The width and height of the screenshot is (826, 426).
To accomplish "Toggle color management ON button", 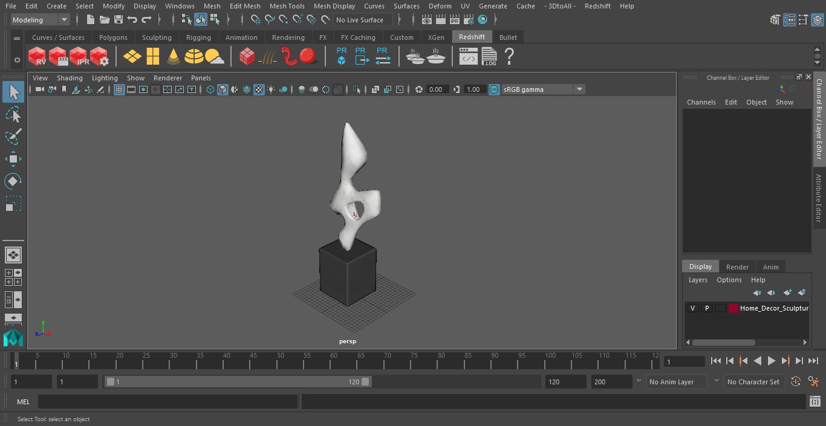I will click(x=494, y=89).
